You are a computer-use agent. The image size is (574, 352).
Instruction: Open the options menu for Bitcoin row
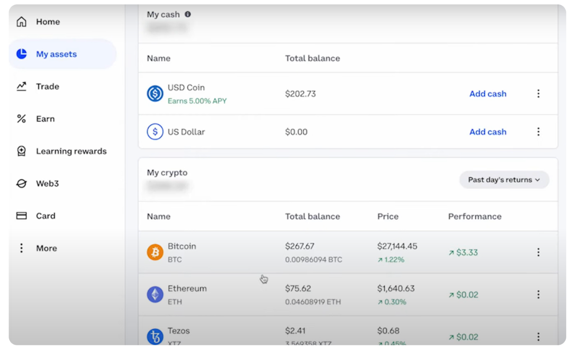point(538,252)
